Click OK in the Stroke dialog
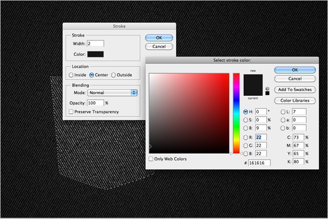 click(x=159, y=38)
